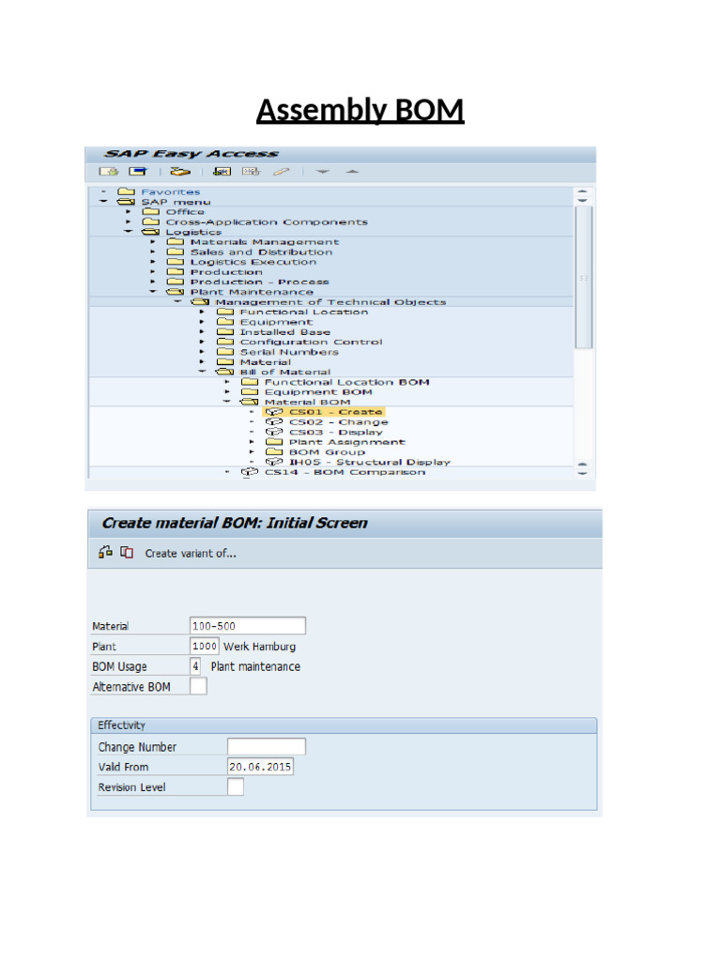The image size is (721, 961).
Task: Click the BOM Group folder icon
Action: tap(273, 451)
